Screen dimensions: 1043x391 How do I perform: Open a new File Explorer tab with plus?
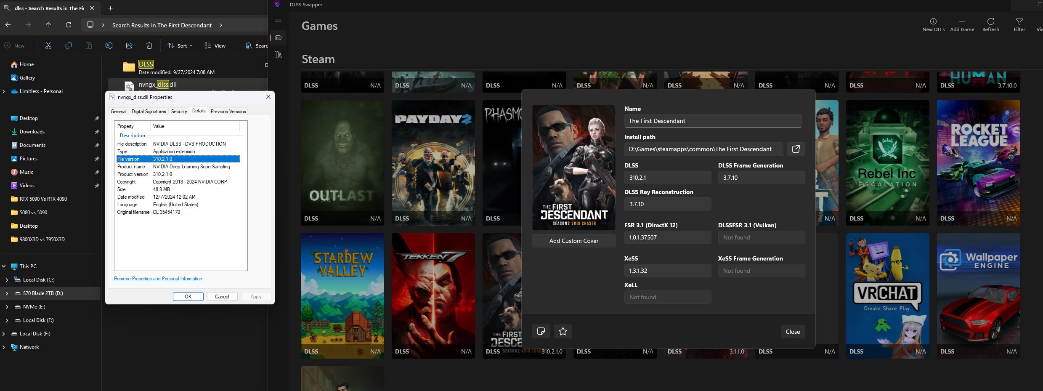pos(110,8)
